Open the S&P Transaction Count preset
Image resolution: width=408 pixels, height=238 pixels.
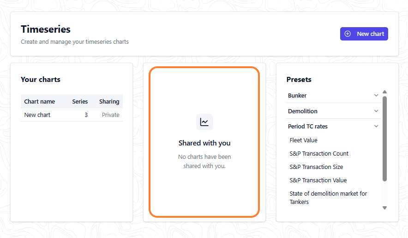pyautogui.click(x=319, y=154)
